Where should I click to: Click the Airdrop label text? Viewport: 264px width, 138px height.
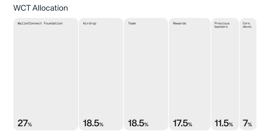click(90, 23)
